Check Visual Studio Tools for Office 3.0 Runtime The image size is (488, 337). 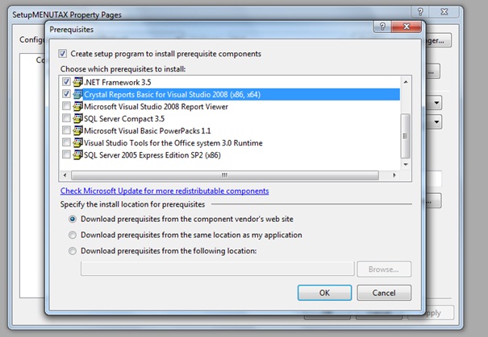(x=66, y=142)
